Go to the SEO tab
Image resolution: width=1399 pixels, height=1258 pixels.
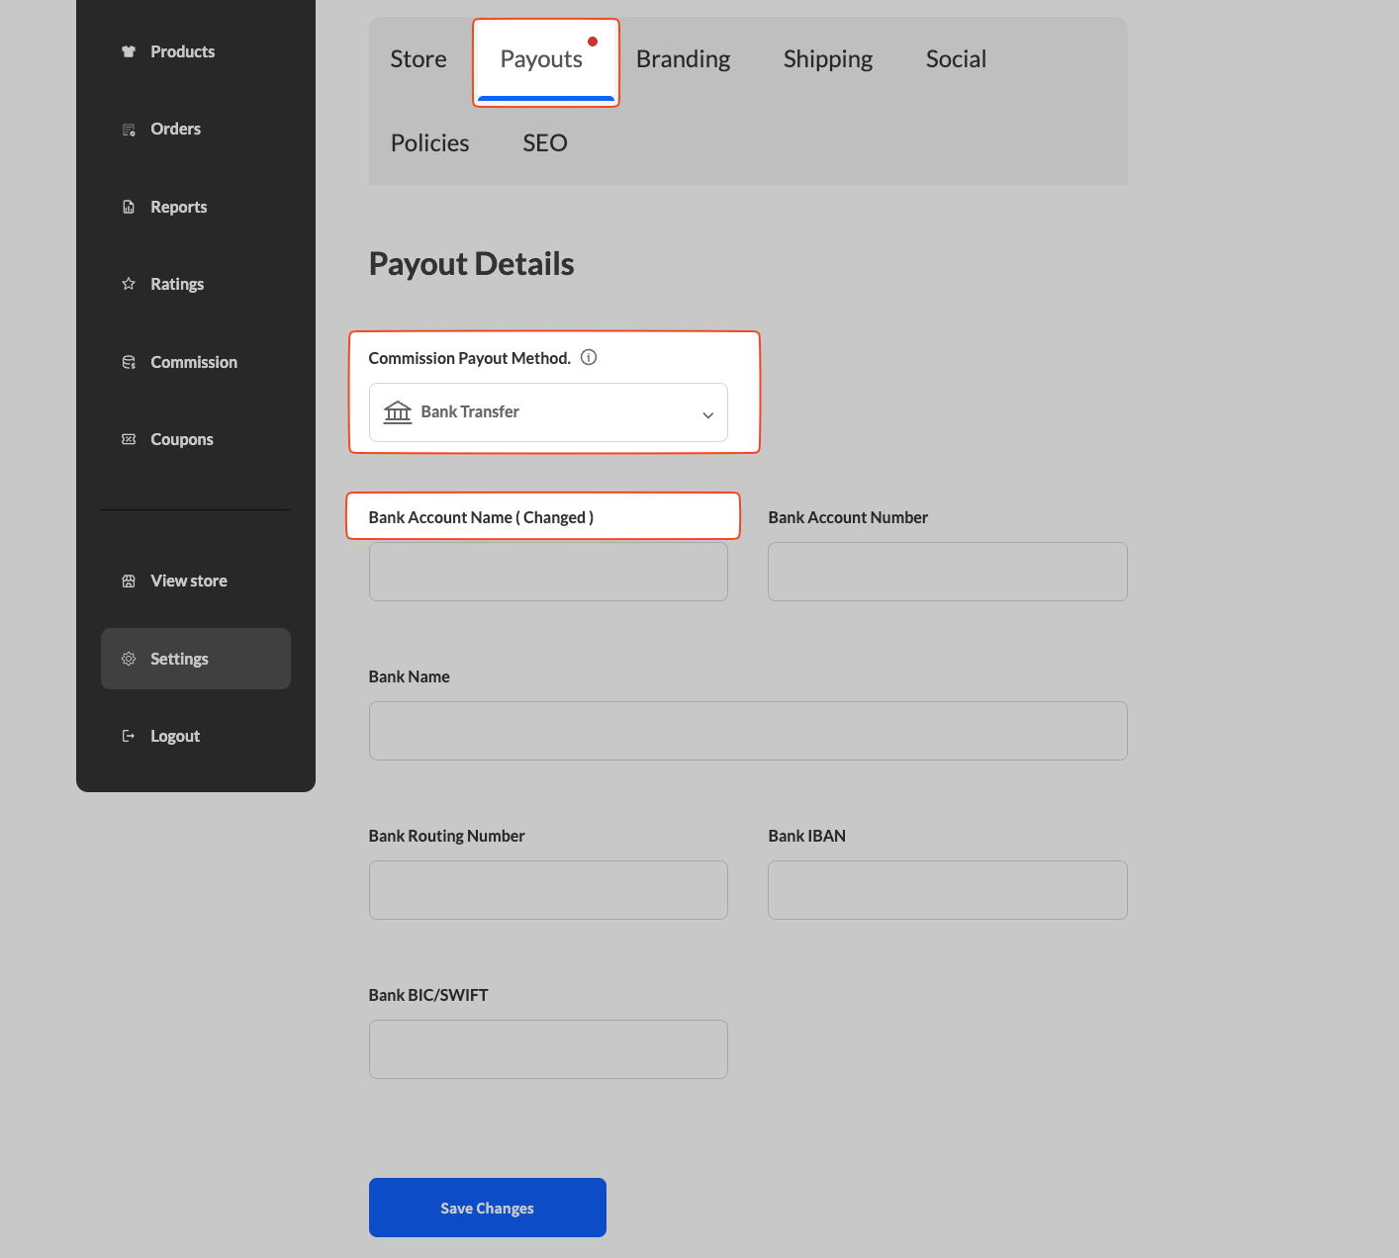click(544, 143)
